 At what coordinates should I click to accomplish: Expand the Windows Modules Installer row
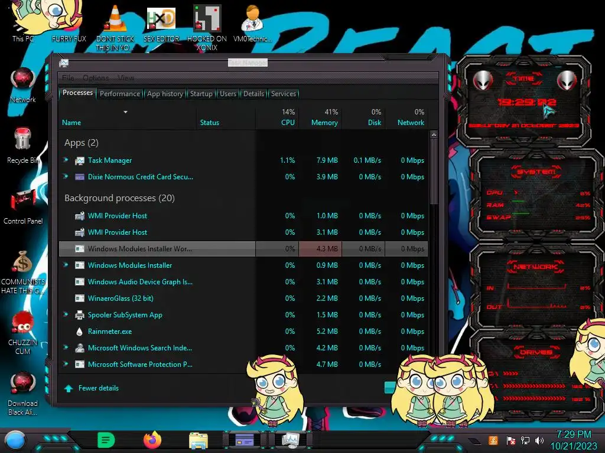coord(66,265)
